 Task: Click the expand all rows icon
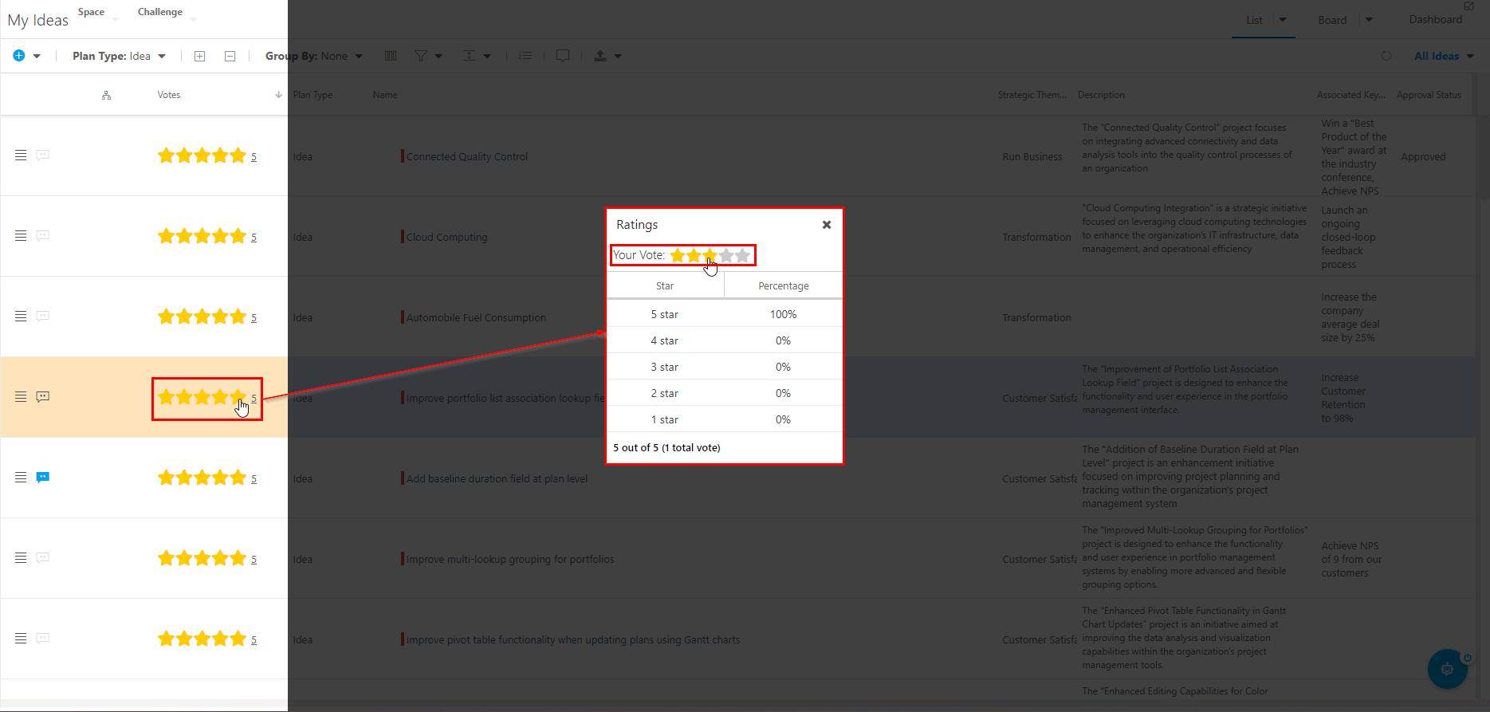tap(200, 56)
